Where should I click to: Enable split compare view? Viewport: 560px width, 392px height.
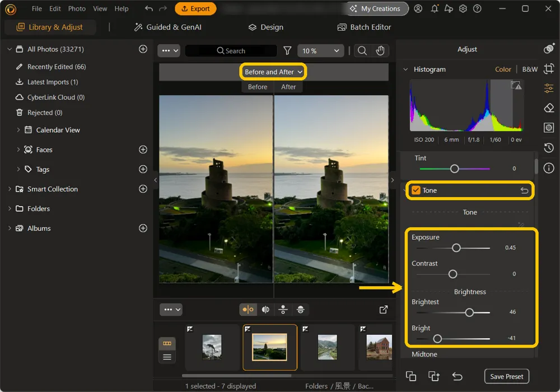tap(265, 310)
